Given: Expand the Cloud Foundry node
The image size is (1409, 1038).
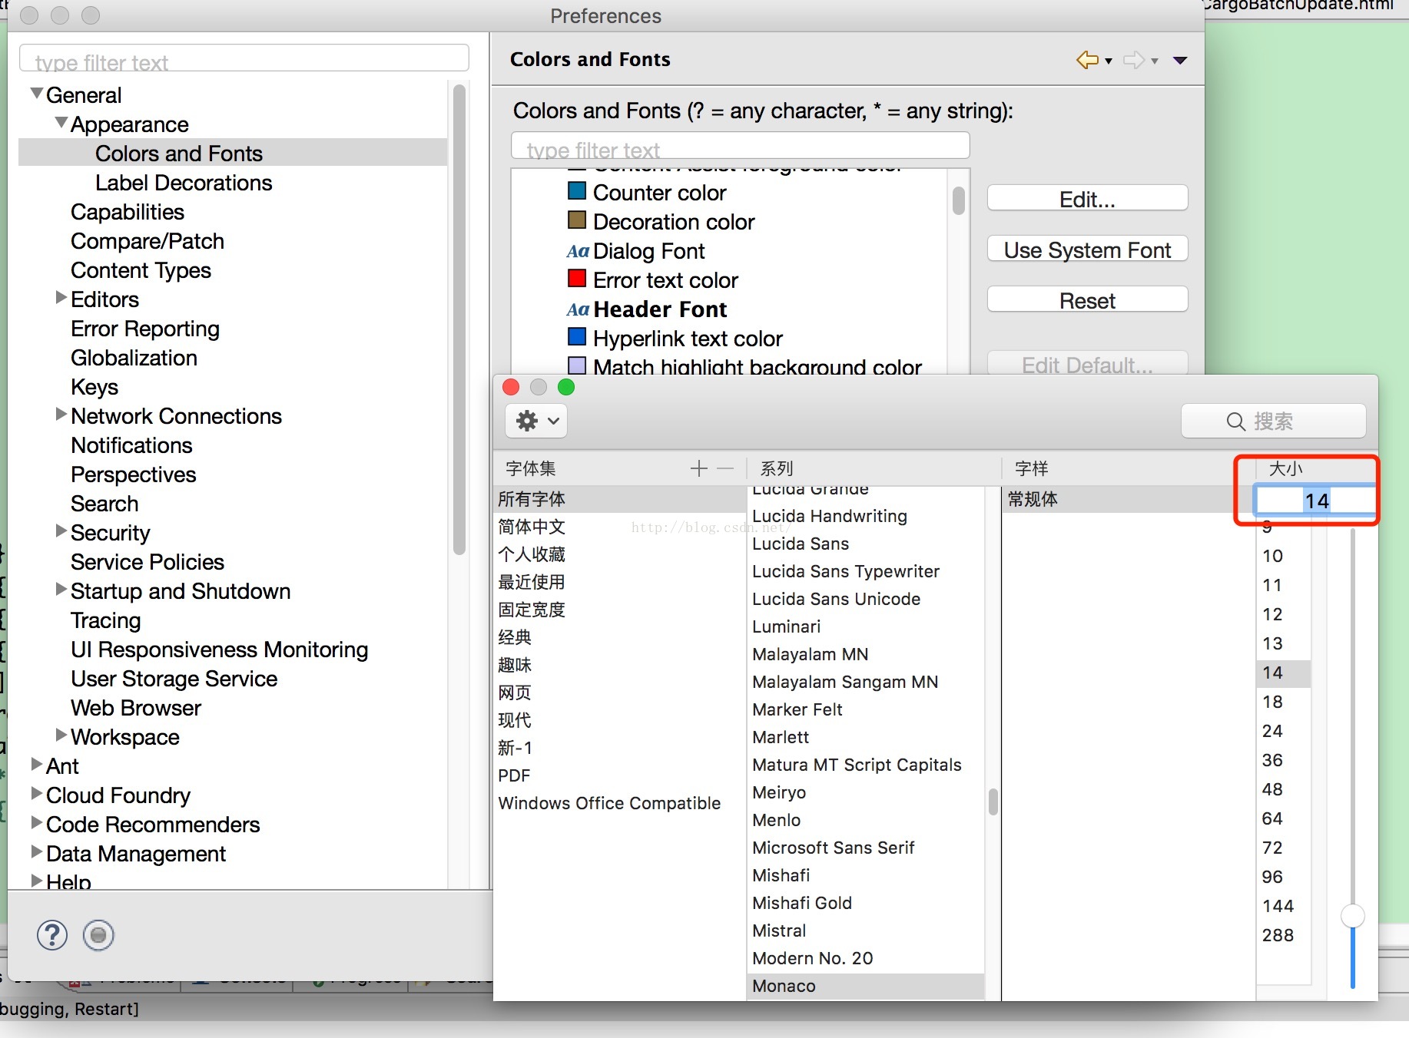Looking at the screenshot, I should 36,794.
